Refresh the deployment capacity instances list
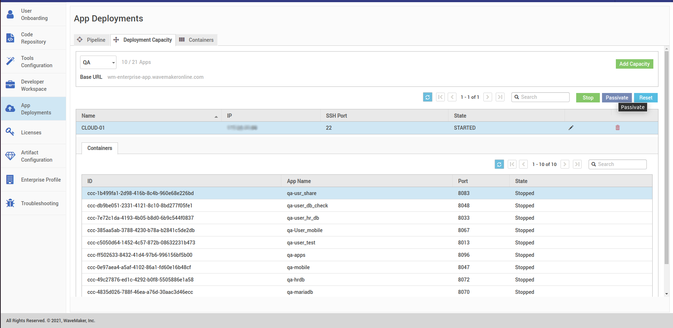This screenshot has height=328, width=673. click(x=427, y=97)
